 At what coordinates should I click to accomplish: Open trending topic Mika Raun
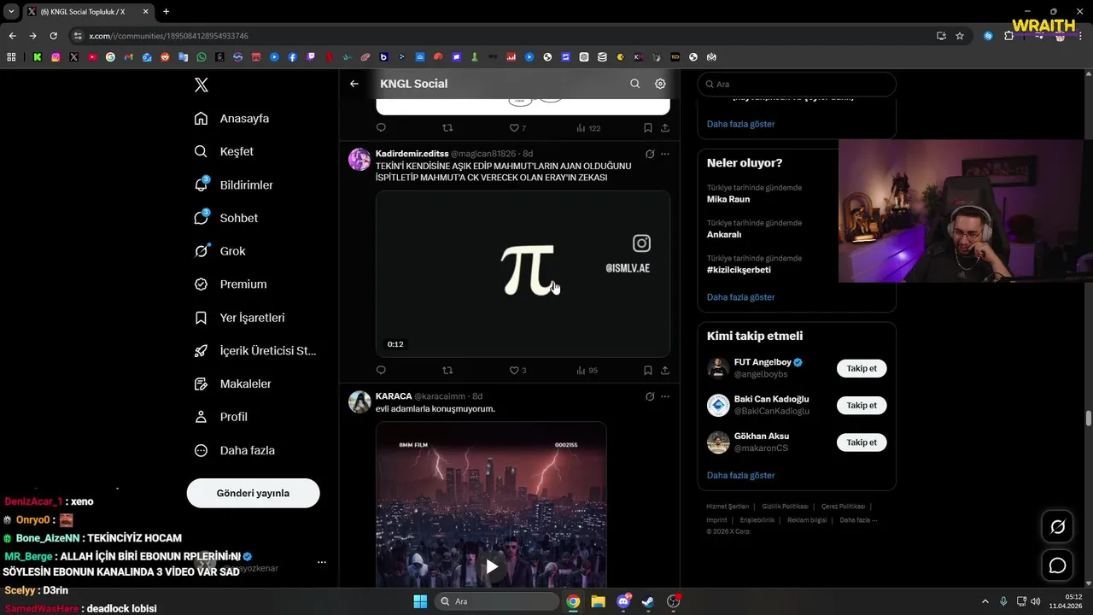pos(728,199)
